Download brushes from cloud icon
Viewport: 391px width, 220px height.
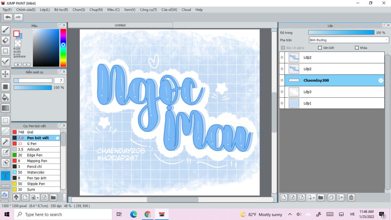click(x=16, y=197)
